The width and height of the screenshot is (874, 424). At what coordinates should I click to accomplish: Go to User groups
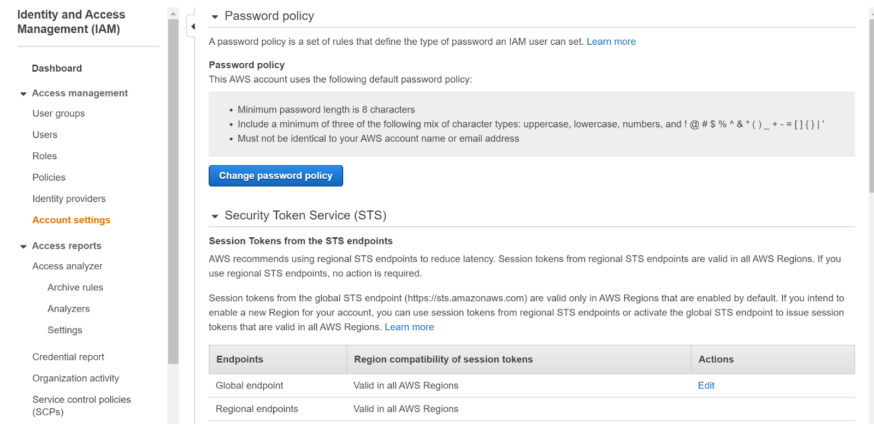pyautogui.click(x=58, y=114)
